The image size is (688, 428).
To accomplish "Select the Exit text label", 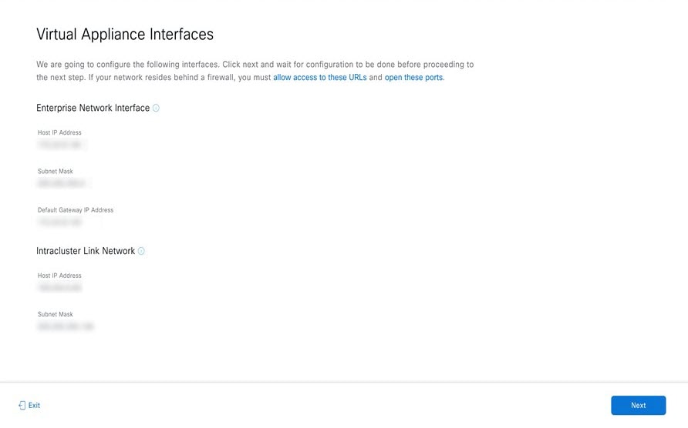I will [34, 406].
